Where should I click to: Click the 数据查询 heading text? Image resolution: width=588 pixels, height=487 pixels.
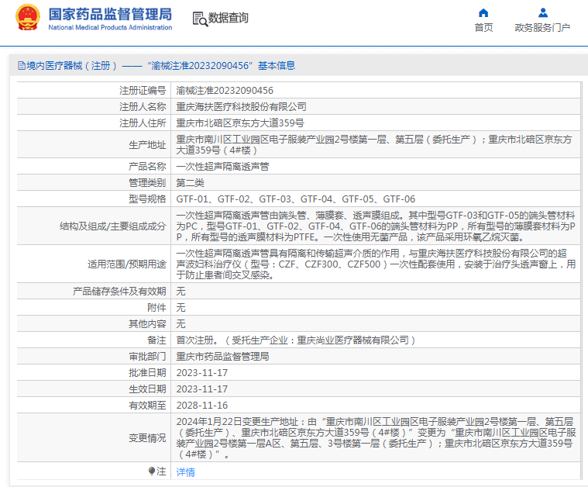[228, 18]
